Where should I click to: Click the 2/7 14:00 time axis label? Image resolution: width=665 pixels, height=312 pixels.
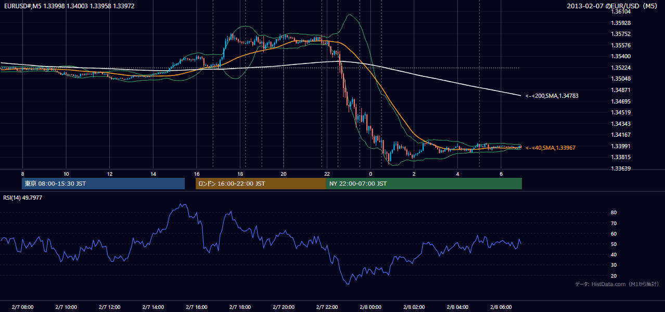point(153,307)
